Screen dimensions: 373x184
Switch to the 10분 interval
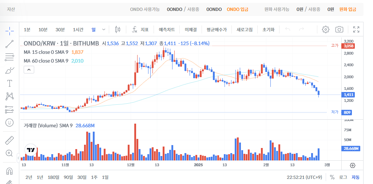[43, 30]
